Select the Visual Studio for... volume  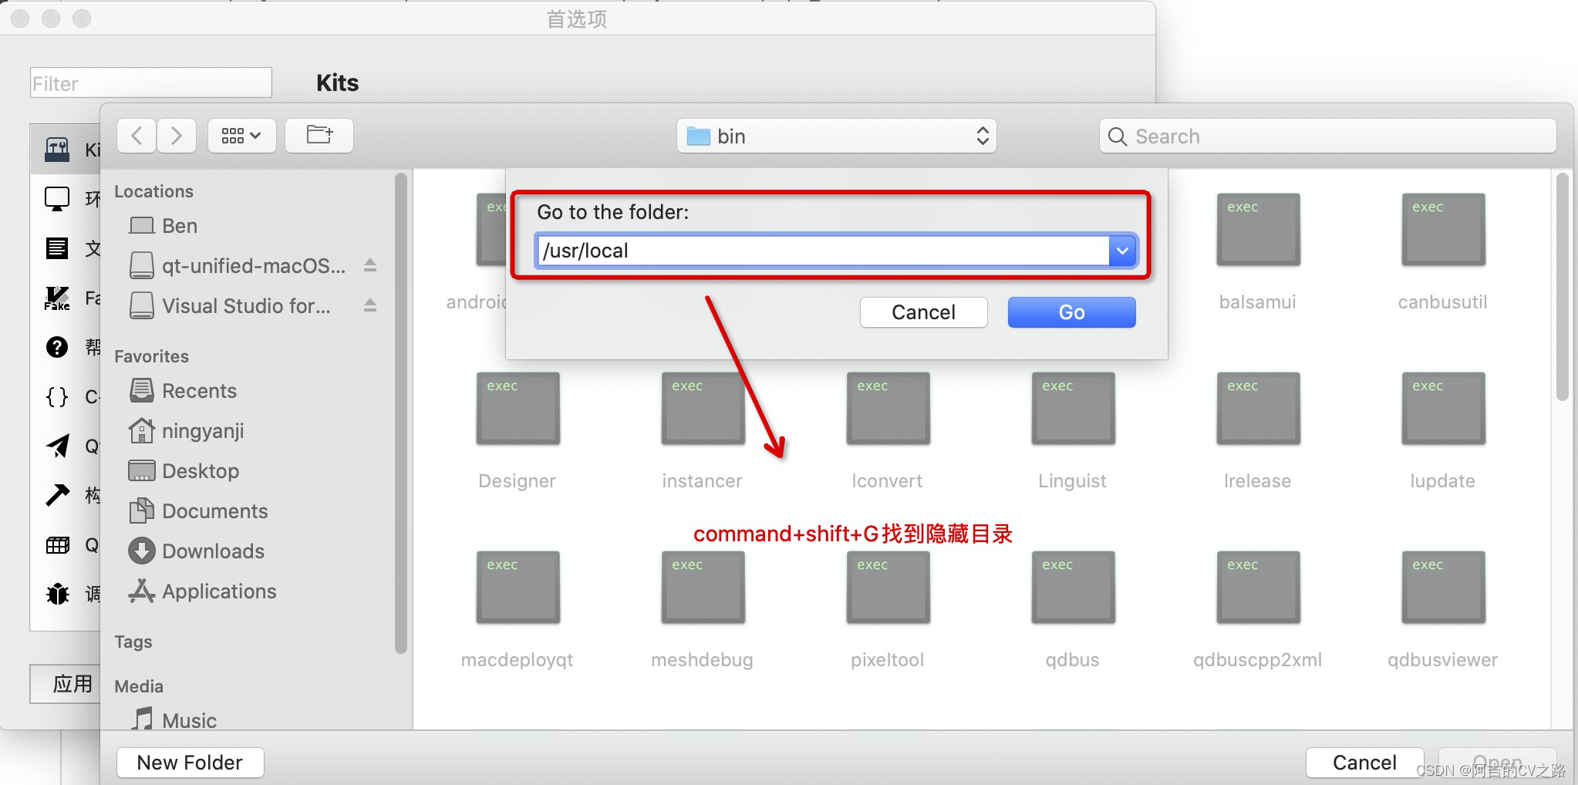(x=230, y=306)
